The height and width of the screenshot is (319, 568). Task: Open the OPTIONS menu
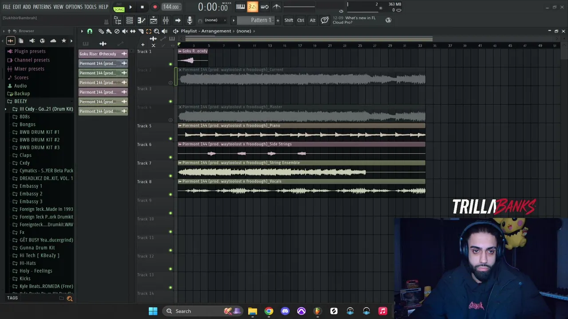coord(74,7)
